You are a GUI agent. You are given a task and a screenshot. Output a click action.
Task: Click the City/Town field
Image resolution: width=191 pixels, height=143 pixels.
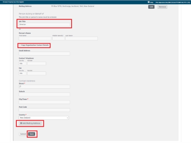pyautogui.click(x=44, y=102)
